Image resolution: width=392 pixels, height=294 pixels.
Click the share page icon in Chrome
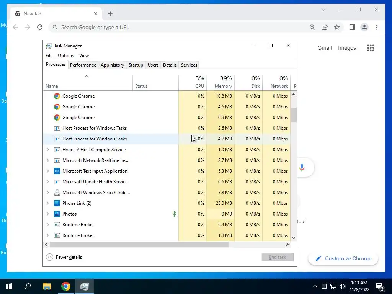point(325,27)
